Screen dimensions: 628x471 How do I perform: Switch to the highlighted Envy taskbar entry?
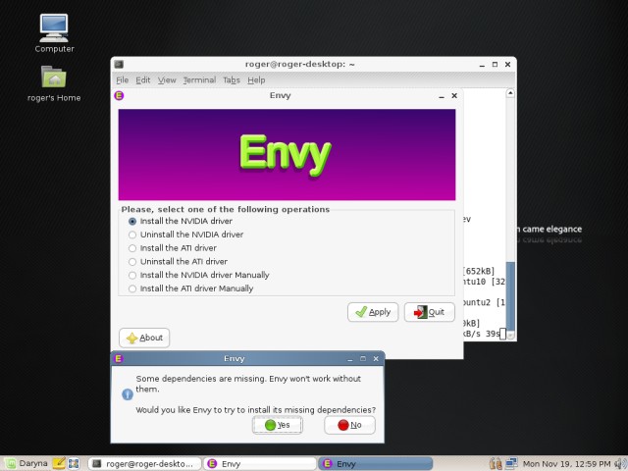click(x=375, y=464)
